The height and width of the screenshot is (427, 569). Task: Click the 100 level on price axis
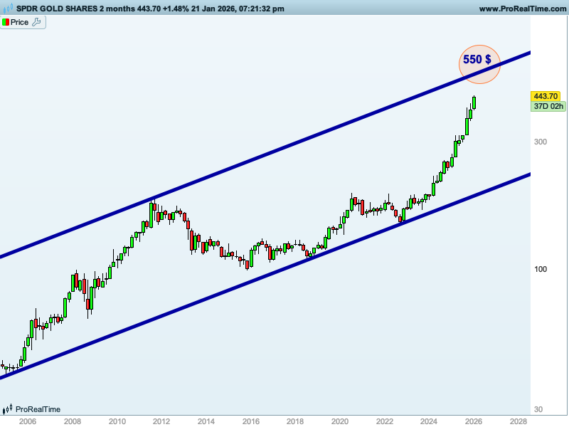coord(541,269)
